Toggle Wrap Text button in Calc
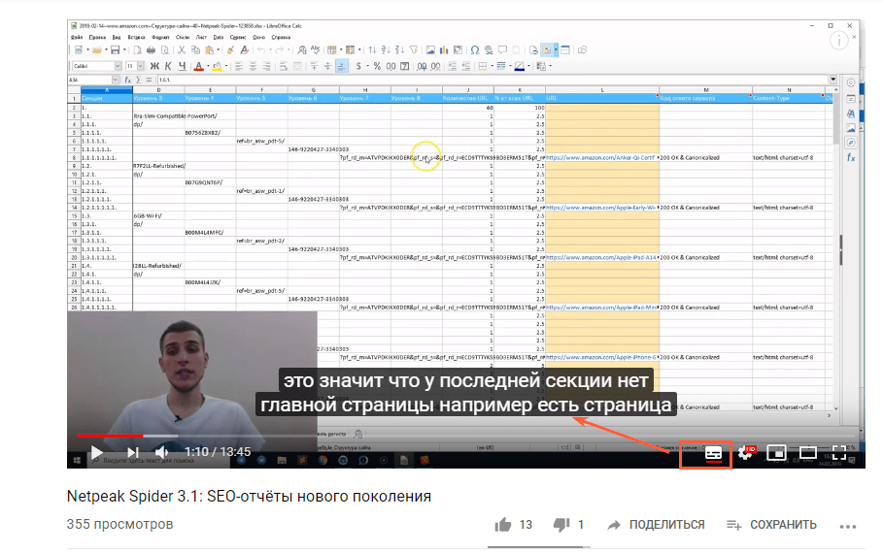Screen dimensions: 883x552 pos(284,66)
